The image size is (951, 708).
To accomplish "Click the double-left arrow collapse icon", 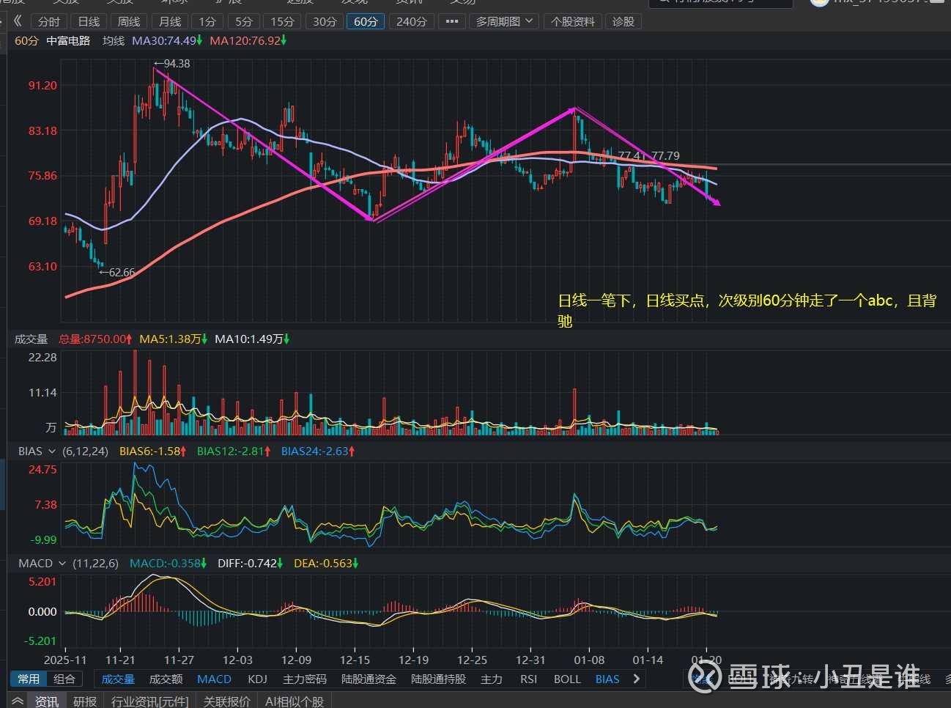I will (x=18, y=21).
